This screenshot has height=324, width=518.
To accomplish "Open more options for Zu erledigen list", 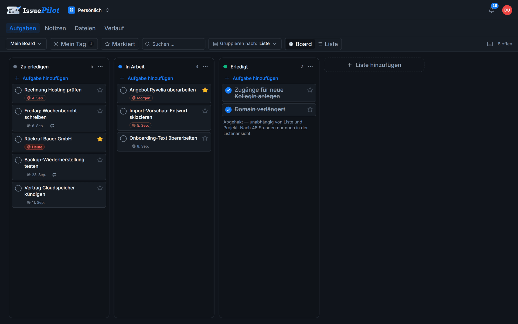I will tap(100, 66).
